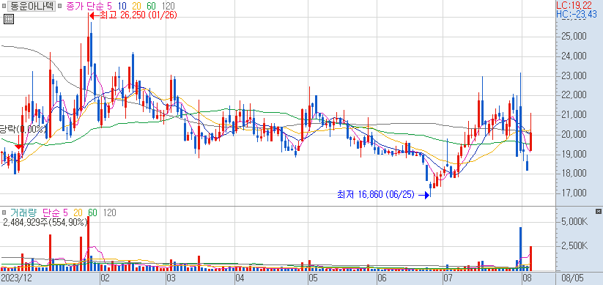Click the 5,000K volume axis label

pos(574,222)
